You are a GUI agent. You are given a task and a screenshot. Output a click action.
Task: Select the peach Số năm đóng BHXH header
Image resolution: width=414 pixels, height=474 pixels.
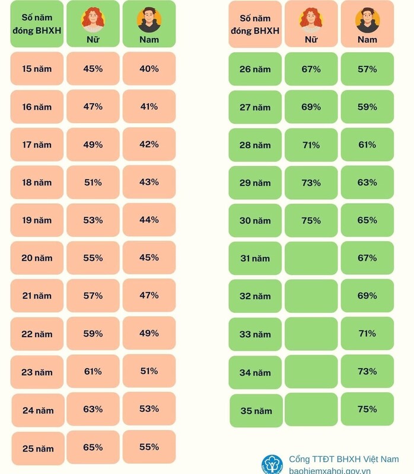click(255, 24)
